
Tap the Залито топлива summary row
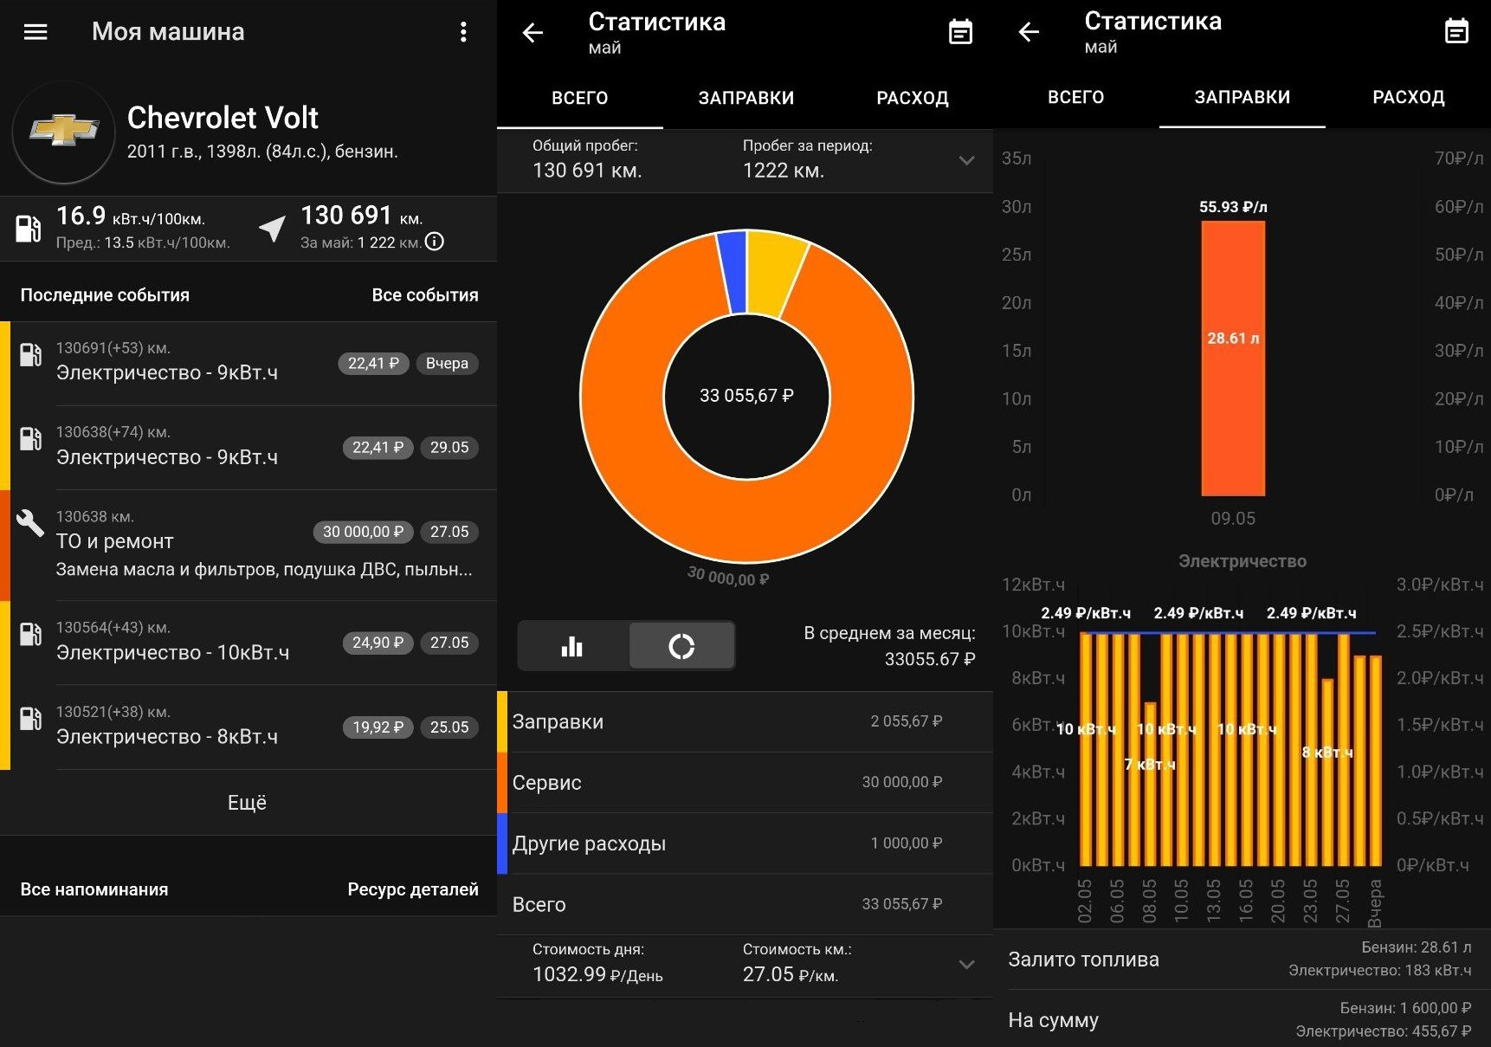pos(1242,959)
